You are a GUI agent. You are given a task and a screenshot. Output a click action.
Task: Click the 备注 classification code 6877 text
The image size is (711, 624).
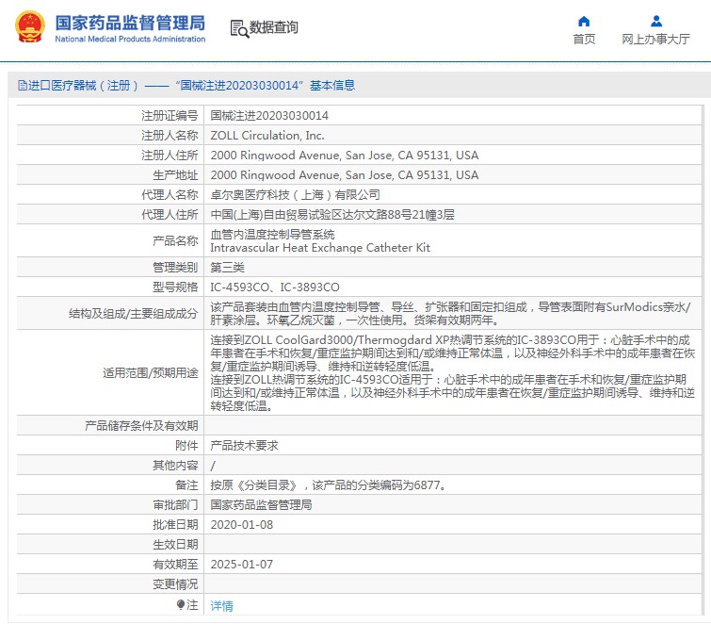330,485
